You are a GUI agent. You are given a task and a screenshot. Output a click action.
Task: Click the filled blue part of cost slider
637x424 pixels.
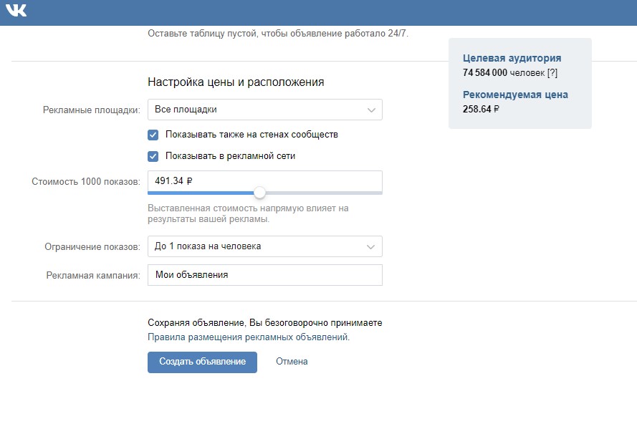point(201,193)
